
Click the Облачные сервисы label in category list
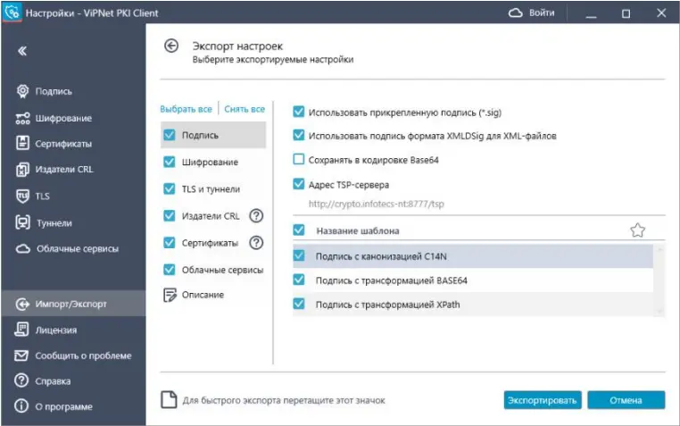222,270
